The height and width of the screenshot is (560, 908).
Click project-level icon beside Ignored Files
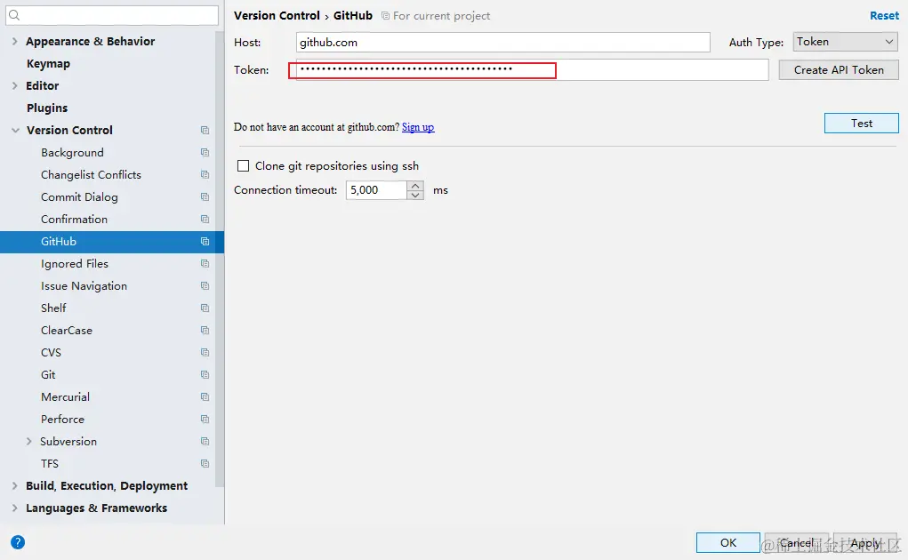pos(205,263)
